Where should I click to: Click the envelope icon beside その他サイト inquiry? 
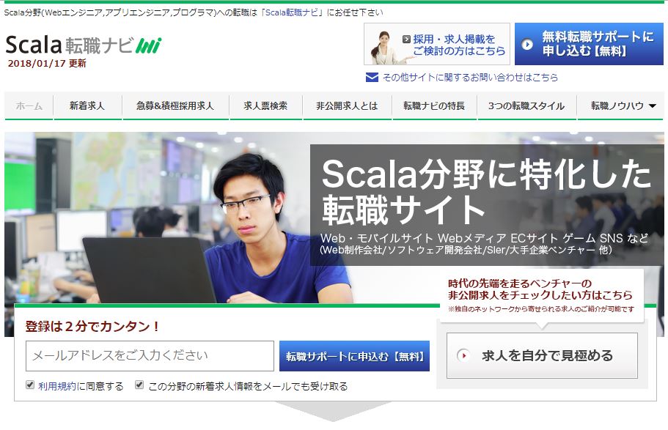372,78
